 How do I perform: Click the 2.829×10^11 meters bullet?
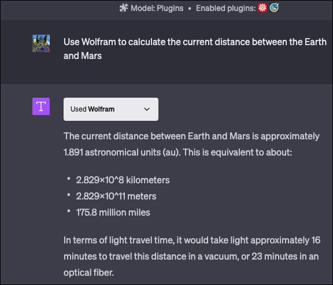[116, 196]
